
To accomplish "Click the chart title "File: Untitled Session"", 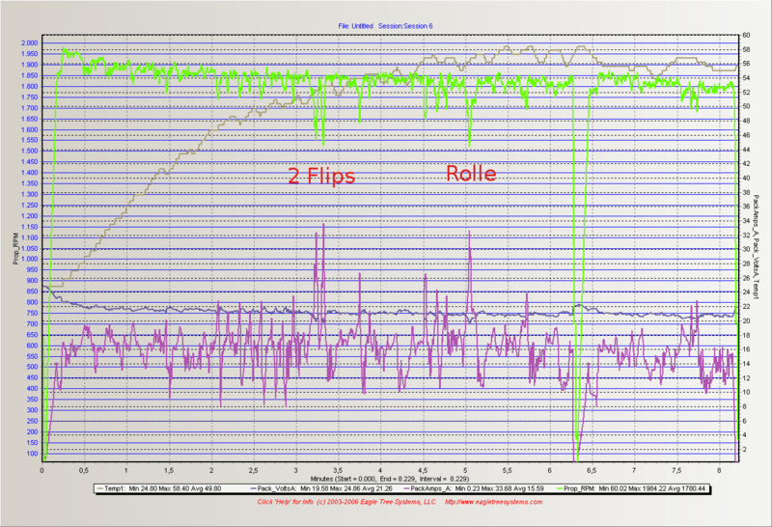I will [x=385, y=25].
